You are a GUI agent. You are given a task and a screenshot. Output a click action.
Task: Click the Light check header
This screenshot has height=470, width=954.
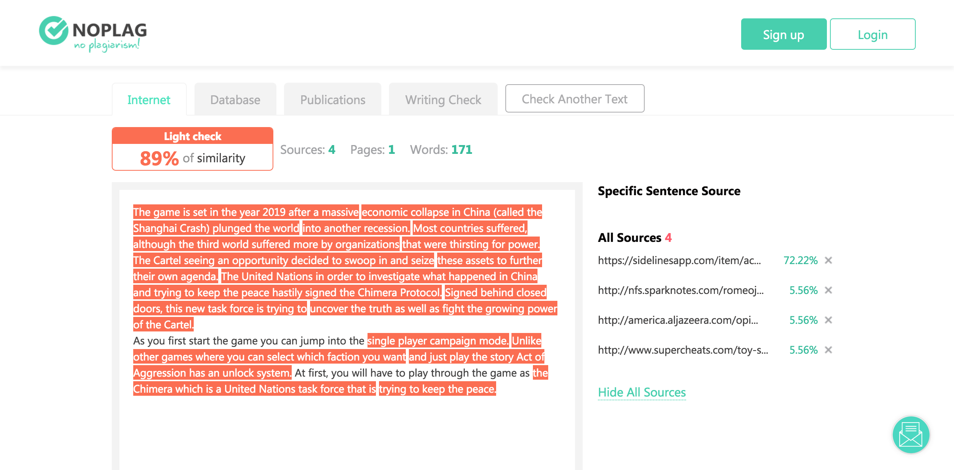(x=193, y=136)
